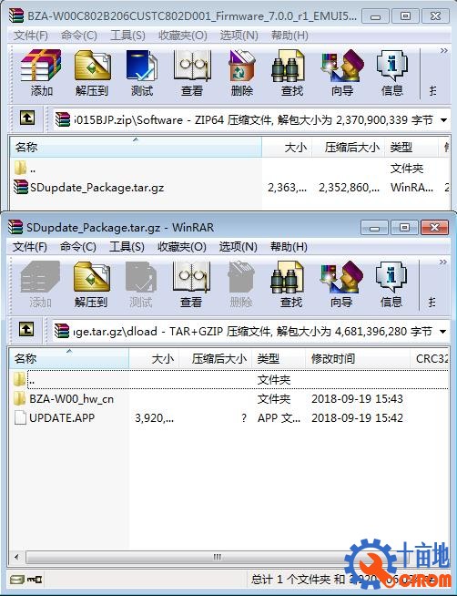Screen dimensions: 457x596
Task: Open 文件(F) menu in the SDupdate_Package window
Action: pyautogui.click(x=30, y=247)
